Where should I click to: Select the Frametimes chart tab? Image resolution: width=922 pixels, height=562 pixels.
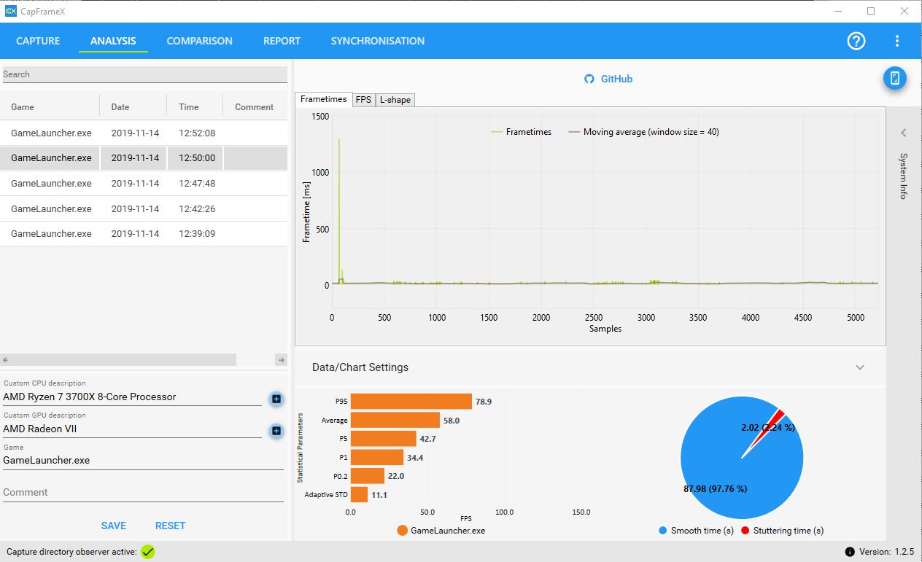(x=324, y=99)
